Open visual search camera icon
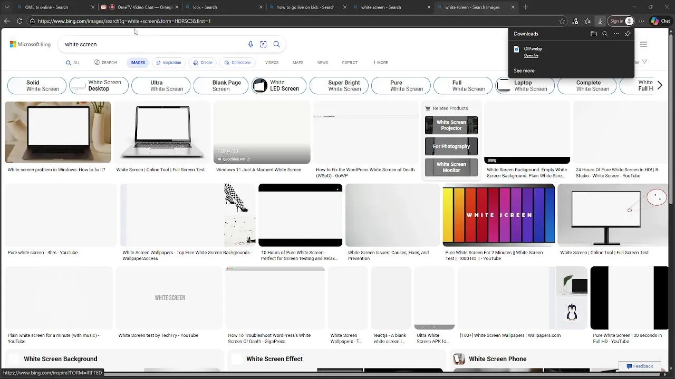This screenshot has height=379, width=675. coord(263,44)
